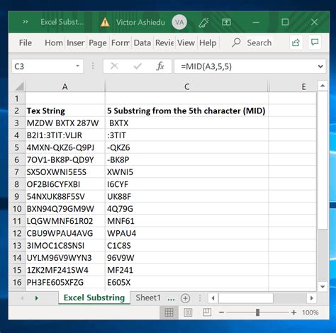Open the File menu
Screen dimensions: 336x333
tap(26, 43)
